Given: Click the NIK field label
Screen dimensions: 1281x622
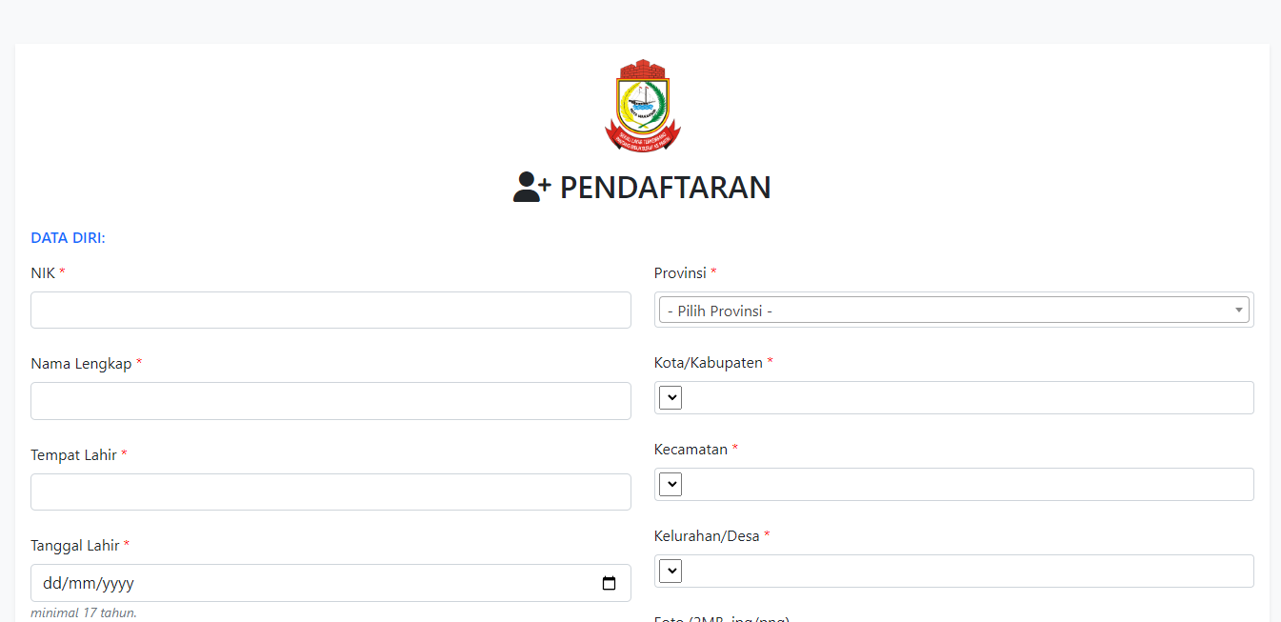Looking at the screenshot, I should [43, 273].
